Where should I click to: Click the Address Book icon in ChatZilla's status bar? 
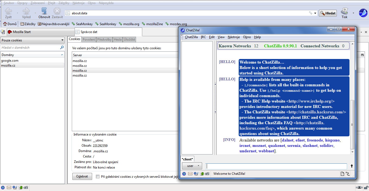pos(202,174)
